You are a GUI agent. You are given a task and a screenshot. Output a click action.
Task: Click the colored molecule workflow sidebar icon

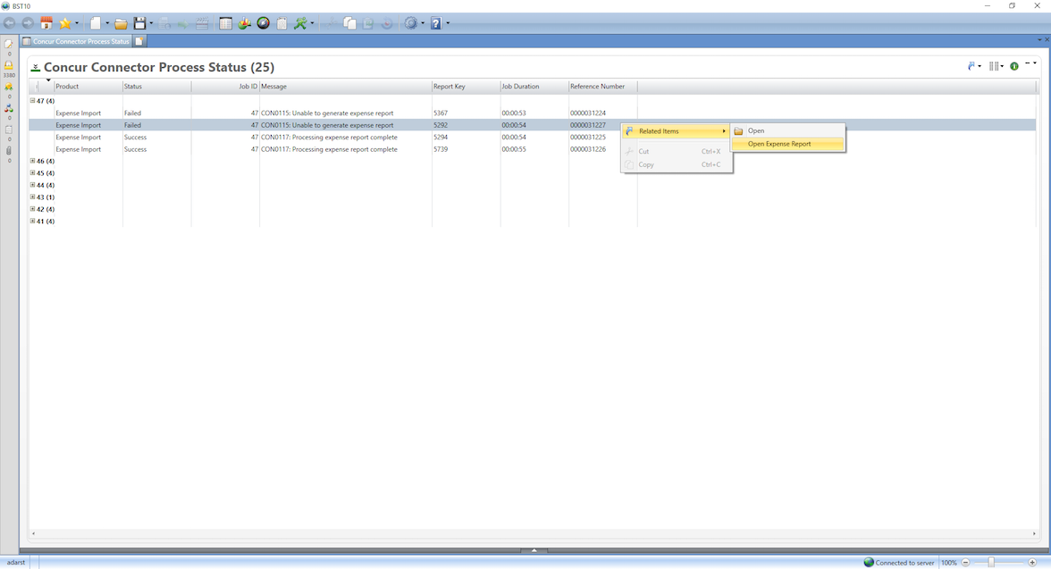[9, 108]
